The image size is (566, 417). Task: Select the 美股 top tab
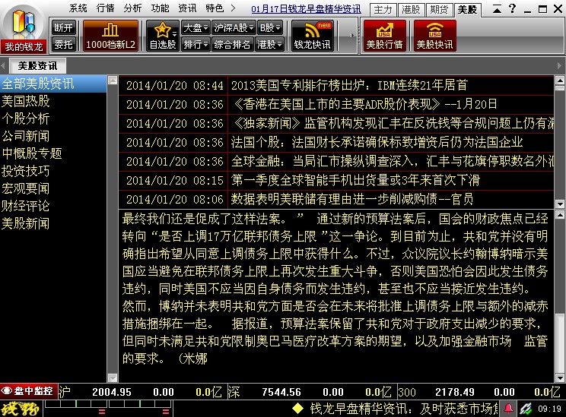[467, 10]
